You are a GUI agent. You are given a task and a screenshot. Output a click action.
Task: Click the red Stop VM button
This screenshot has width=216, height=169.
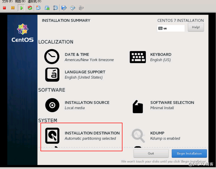tap(4, 8)
